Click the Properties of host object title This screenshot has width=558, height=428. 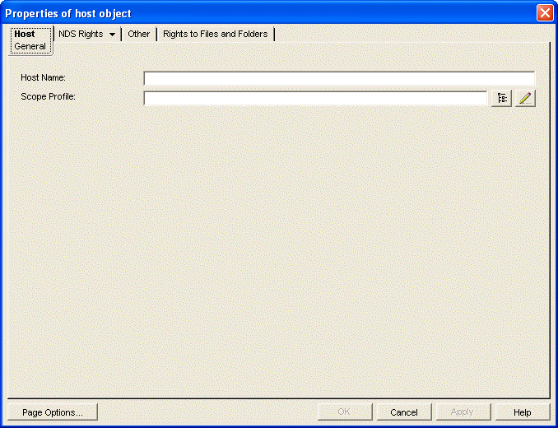pos(68,14)
